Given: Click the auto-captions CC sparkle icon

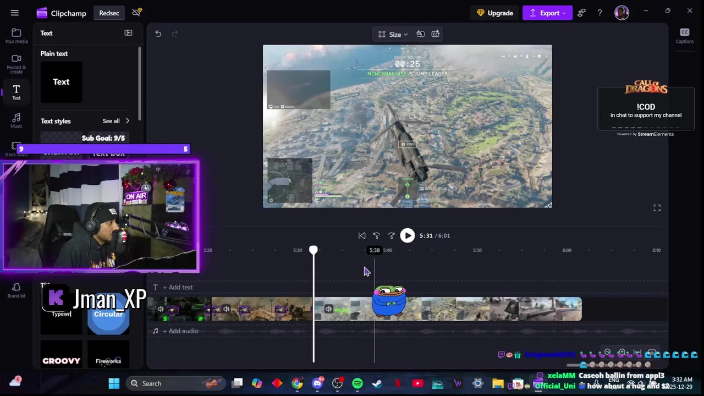Looking at the screenshot, I should 436,34.
